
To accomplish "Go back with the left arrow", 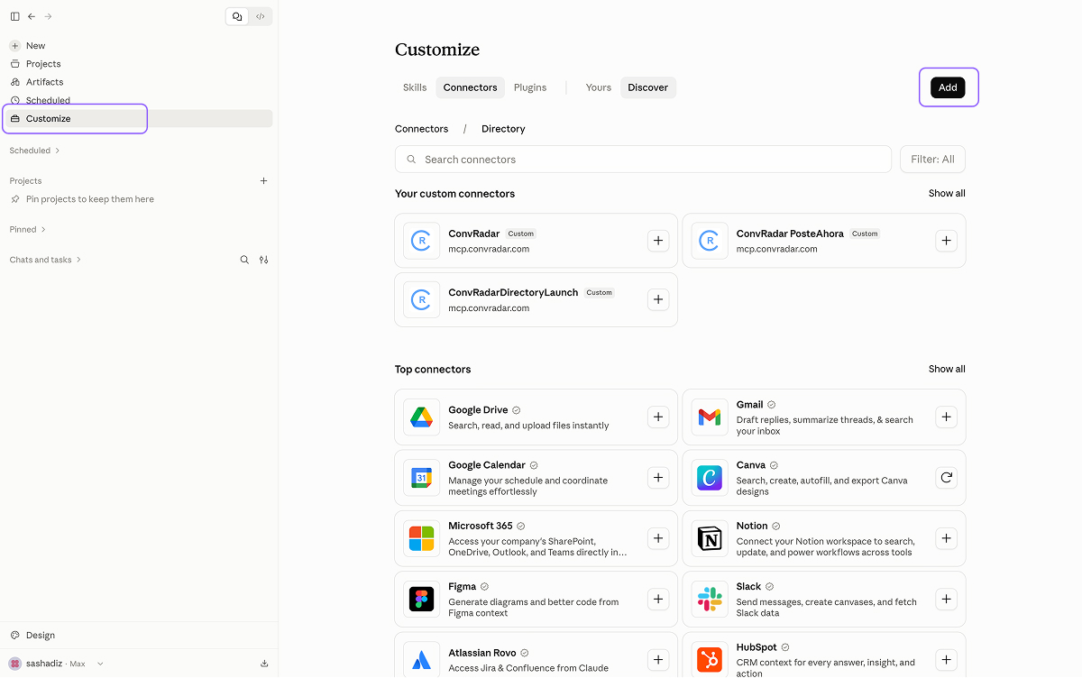I will [x=32, y=16].
